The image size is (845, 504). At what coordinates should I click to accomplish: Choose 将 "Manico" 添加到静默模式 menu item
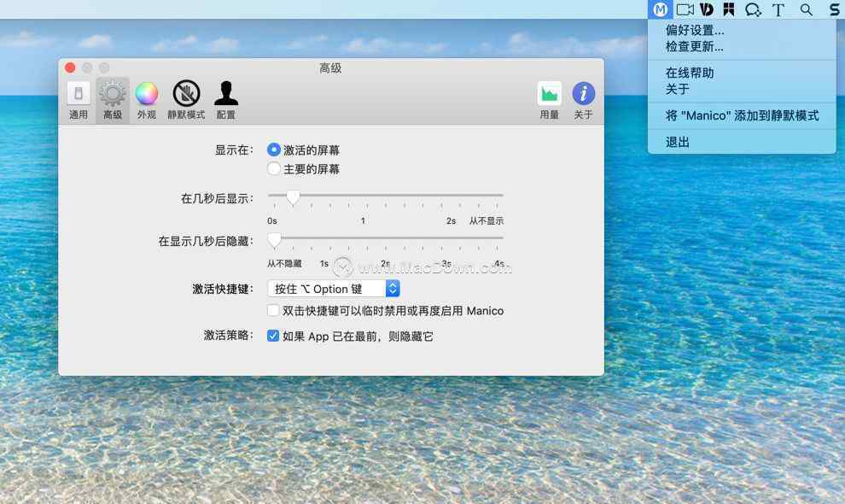coord(742,115)
